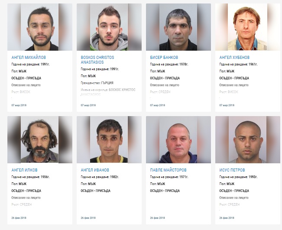Click 07 мар 2018 date on Михайлов card
This screenshot has width=282, height=230.
pyautogui.click(x=19, y=105)
